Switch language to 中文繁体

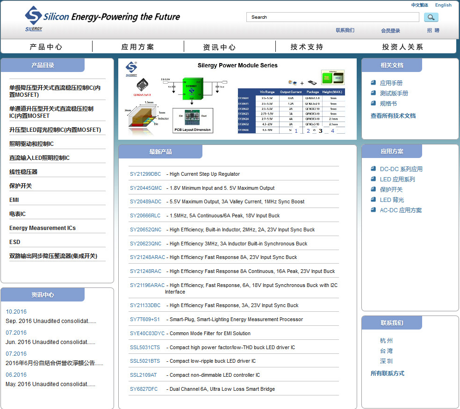419,5
